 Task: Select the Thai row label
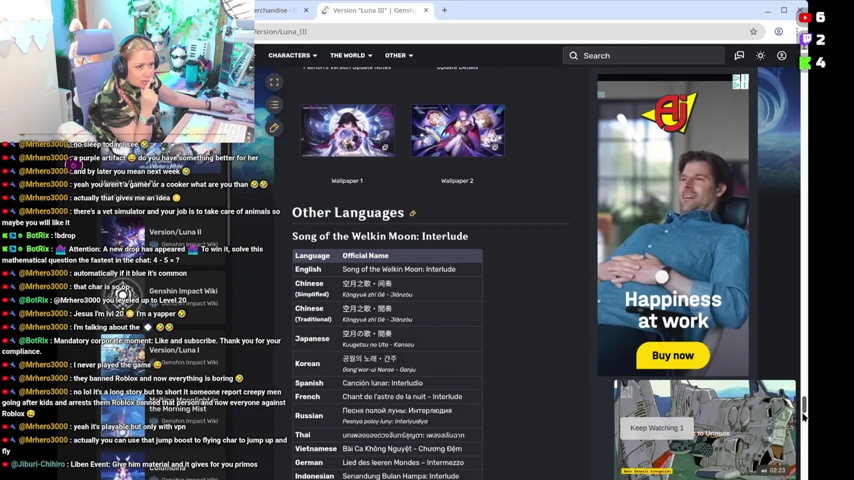(x=302, y=435)
